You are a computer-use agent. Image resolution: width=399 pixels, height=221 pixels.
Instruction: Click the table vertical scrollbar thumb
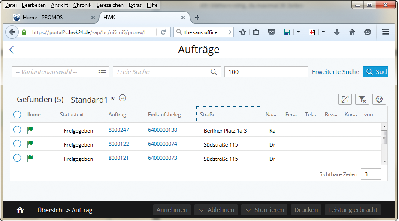[x=384, y=137]
